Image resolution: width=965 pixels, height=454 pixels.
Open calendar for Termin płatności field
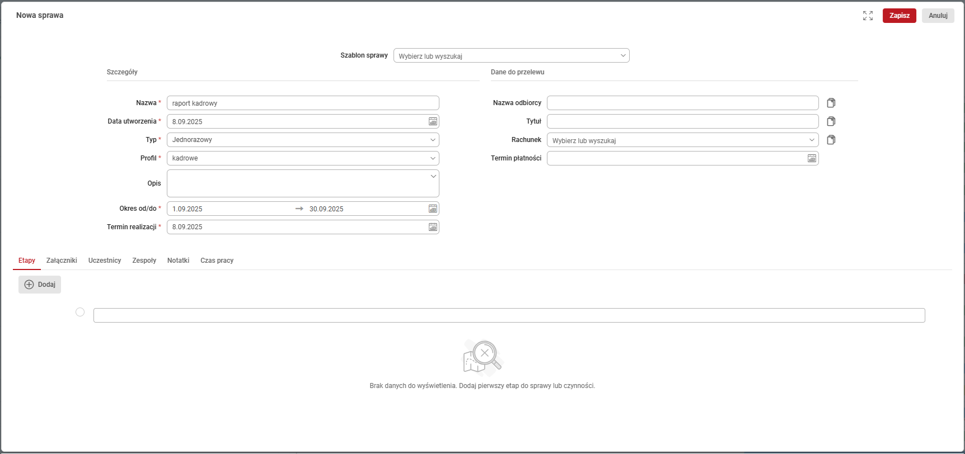(x=812, y=158)
